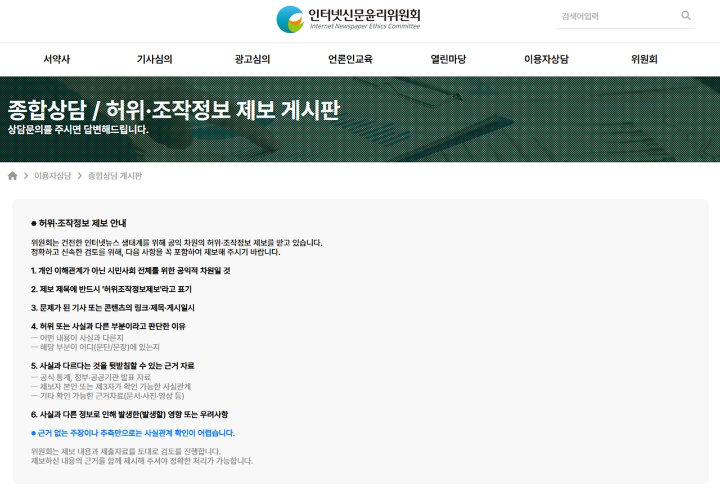This screenshot has height=491, width=720.
Task: Select 이용자상담 in the main navigation
Action: point(546,59)
